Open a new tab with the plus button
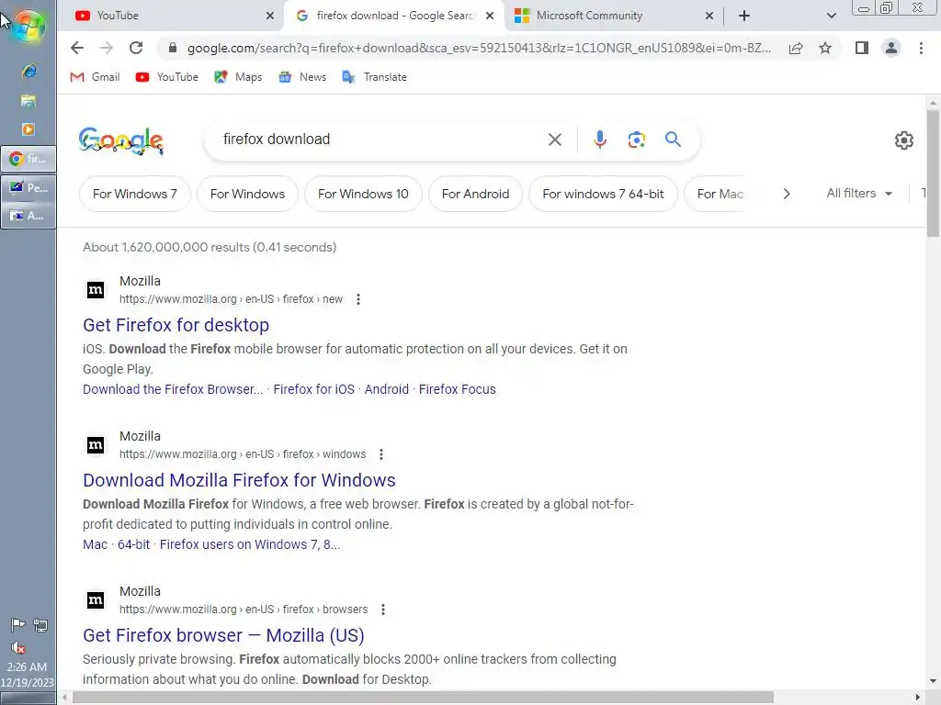This screenshot has height=705, width=941. click(x=744, y=16)
